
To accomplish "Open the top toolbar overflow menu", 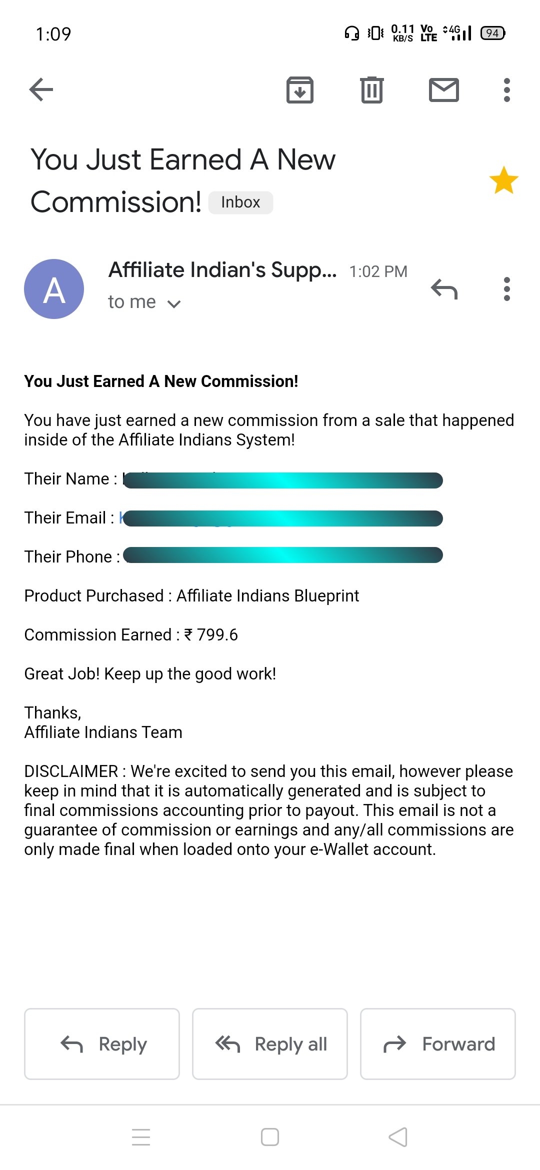I will tap(506, 90).
